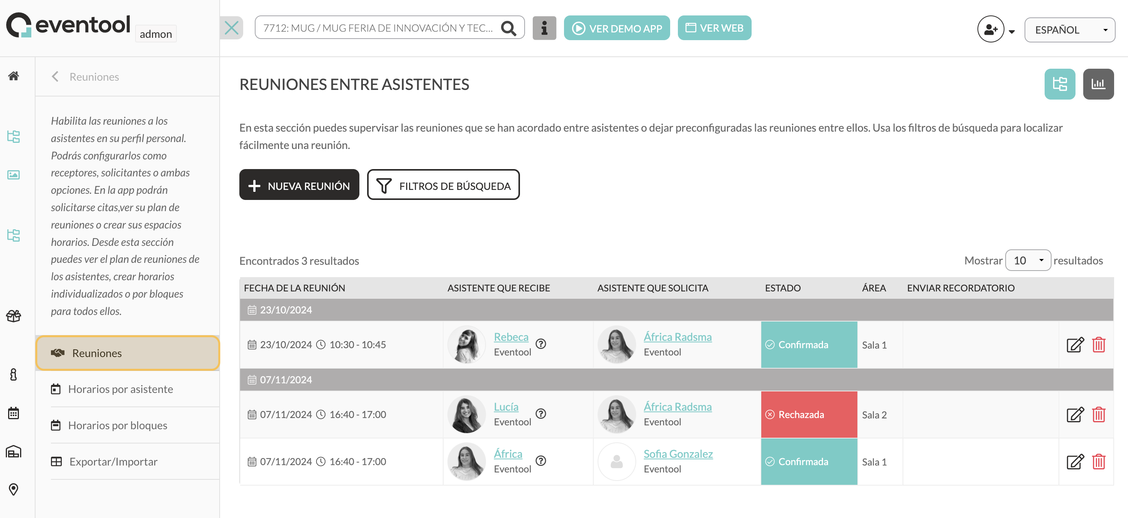Viewport: 1128px width, 518px height.
Task: Click the eventool logo
Action: point(68,25)
